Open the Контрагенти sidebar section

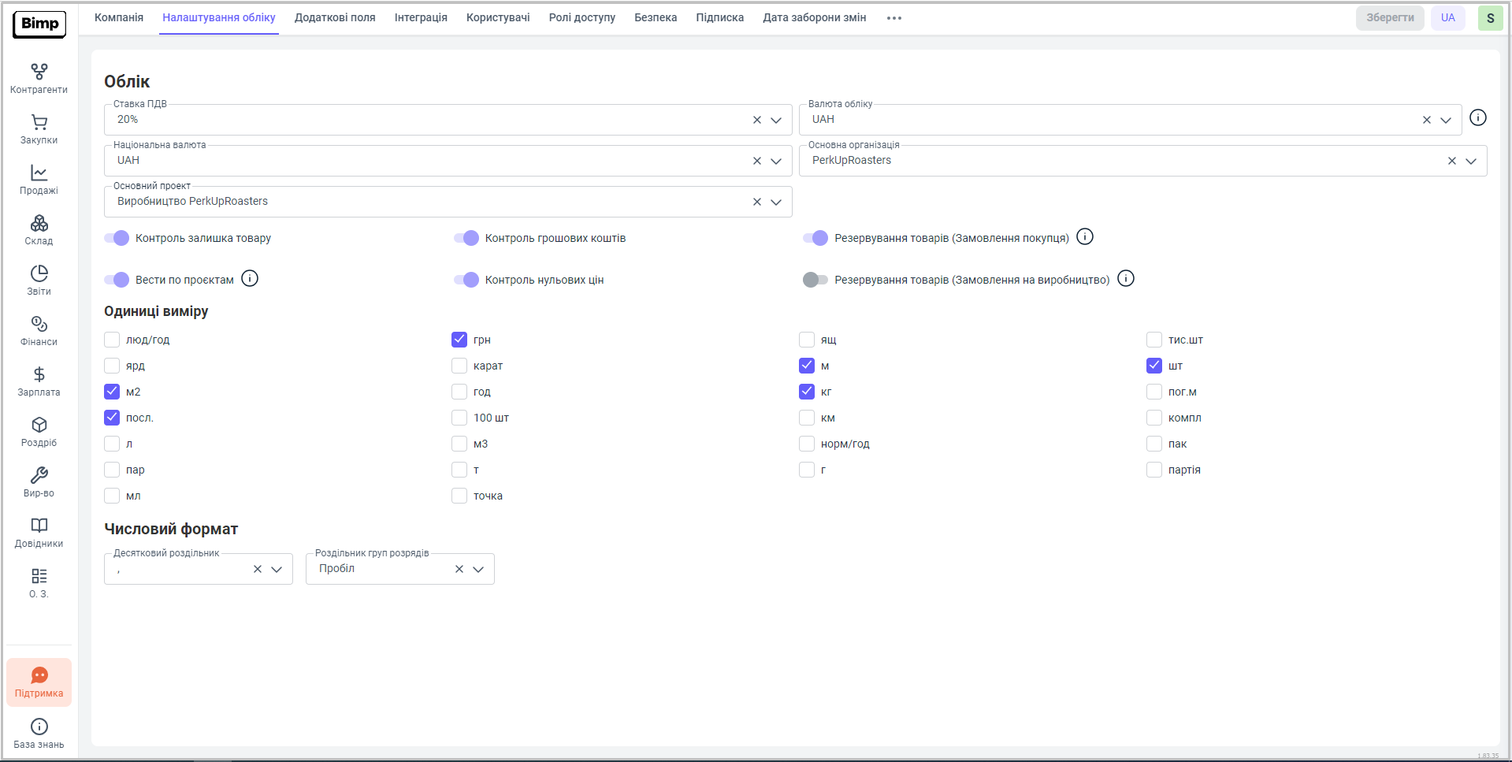click(39, 79)
